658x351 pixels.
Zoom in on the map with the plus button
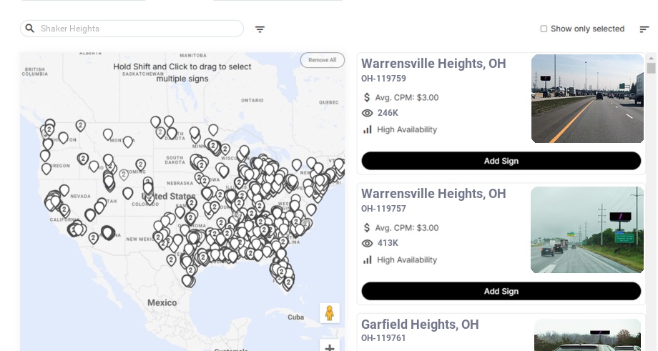pos(330,347)
